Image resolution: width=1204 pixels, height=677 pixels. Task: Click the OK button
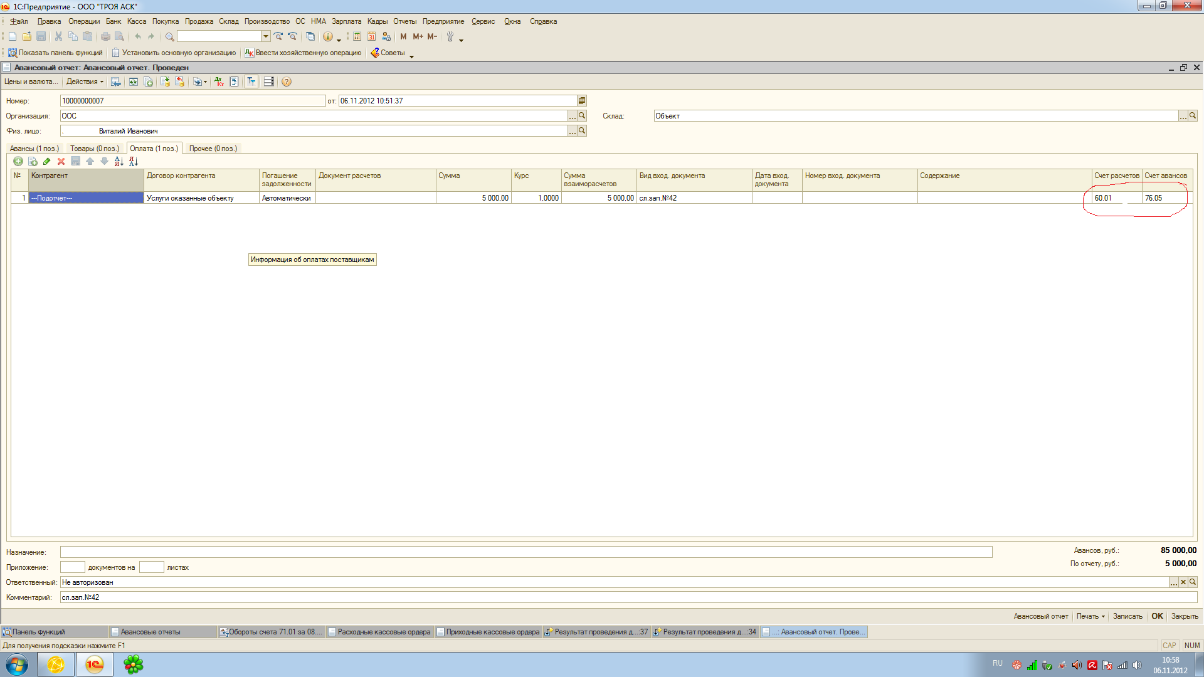[1157, 616]
